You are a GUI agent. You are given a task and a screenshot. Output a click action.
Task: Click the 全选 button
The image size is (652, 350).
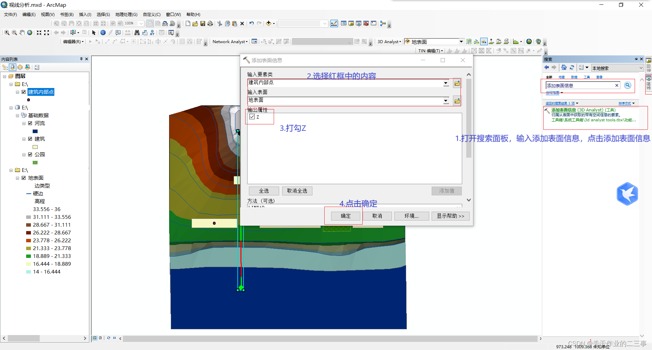[264, 191]
